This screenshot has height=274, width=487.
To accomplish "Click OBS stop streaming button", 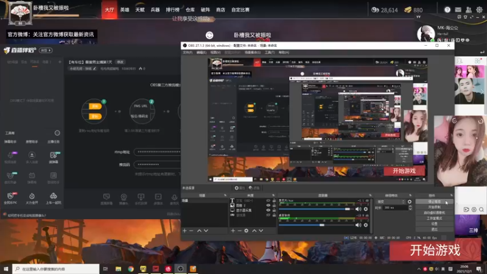I will click(x=434, y=202).
